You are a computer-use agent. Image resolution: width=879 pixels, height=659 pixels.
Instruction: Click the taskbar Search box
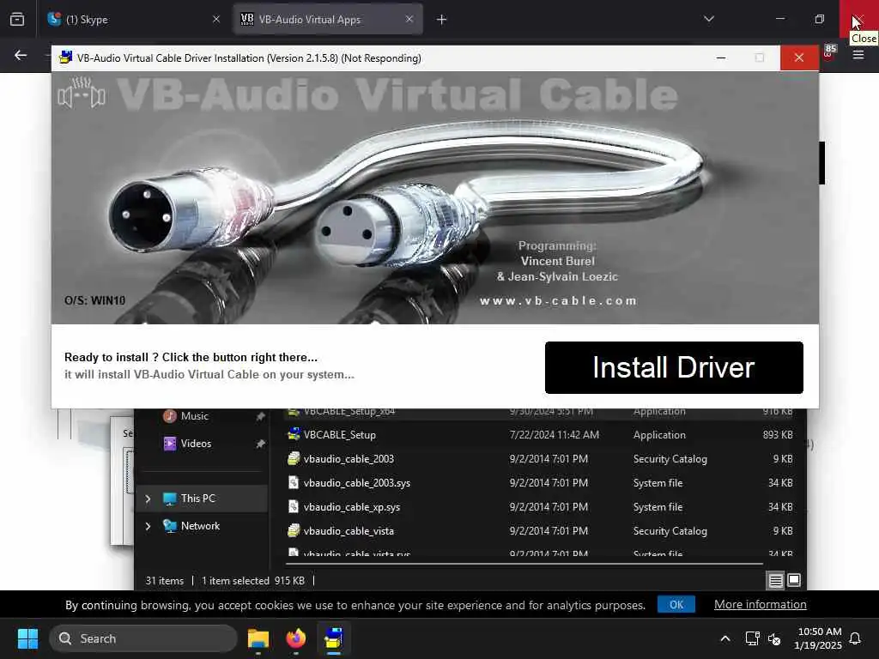(143, 638)
